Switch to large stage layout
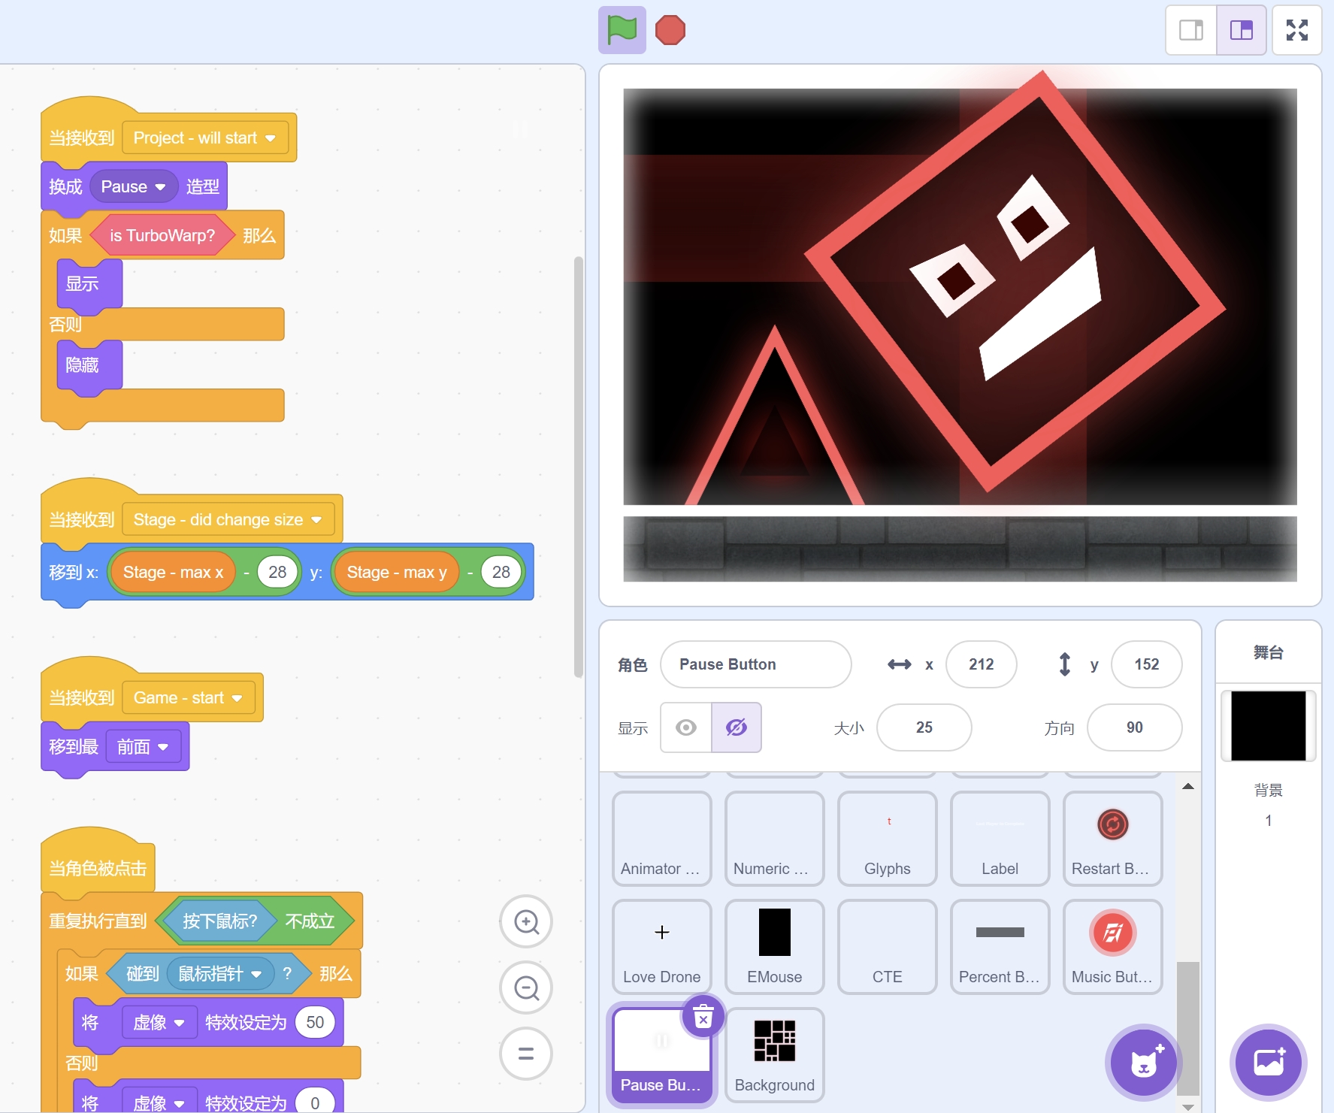The width and height of the screenshot is (1334, 1113). 1241,30
